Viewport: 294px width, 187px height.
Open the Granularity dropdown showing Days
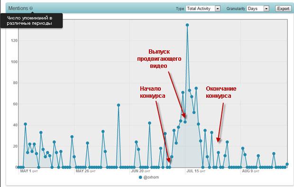(x=258, y=9)
